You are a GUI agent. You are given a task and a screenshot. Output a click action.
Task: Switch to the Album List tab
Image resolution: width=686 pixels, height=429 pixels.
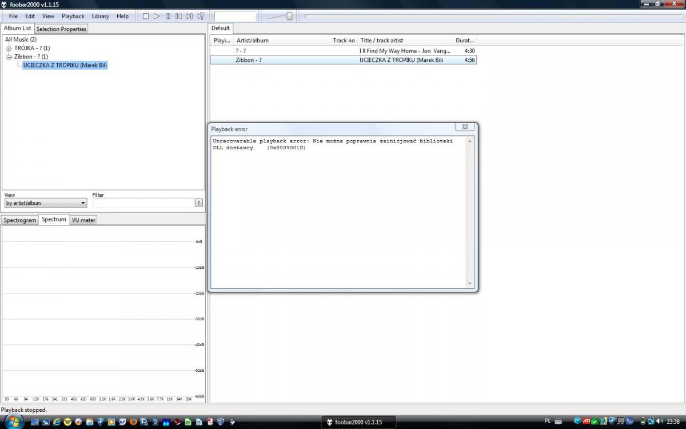[x=17, y=28]
